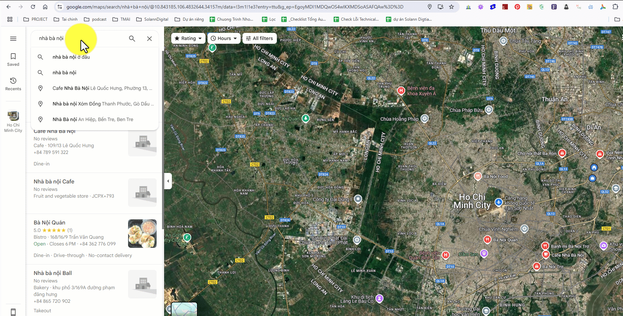Open the apps grid in bookmarks bar
Viewport: 623px width, 316px height.
(10, 19)
